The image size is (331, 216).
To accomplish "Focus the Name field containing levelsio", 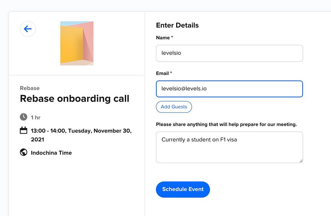I will pos(229,53).
